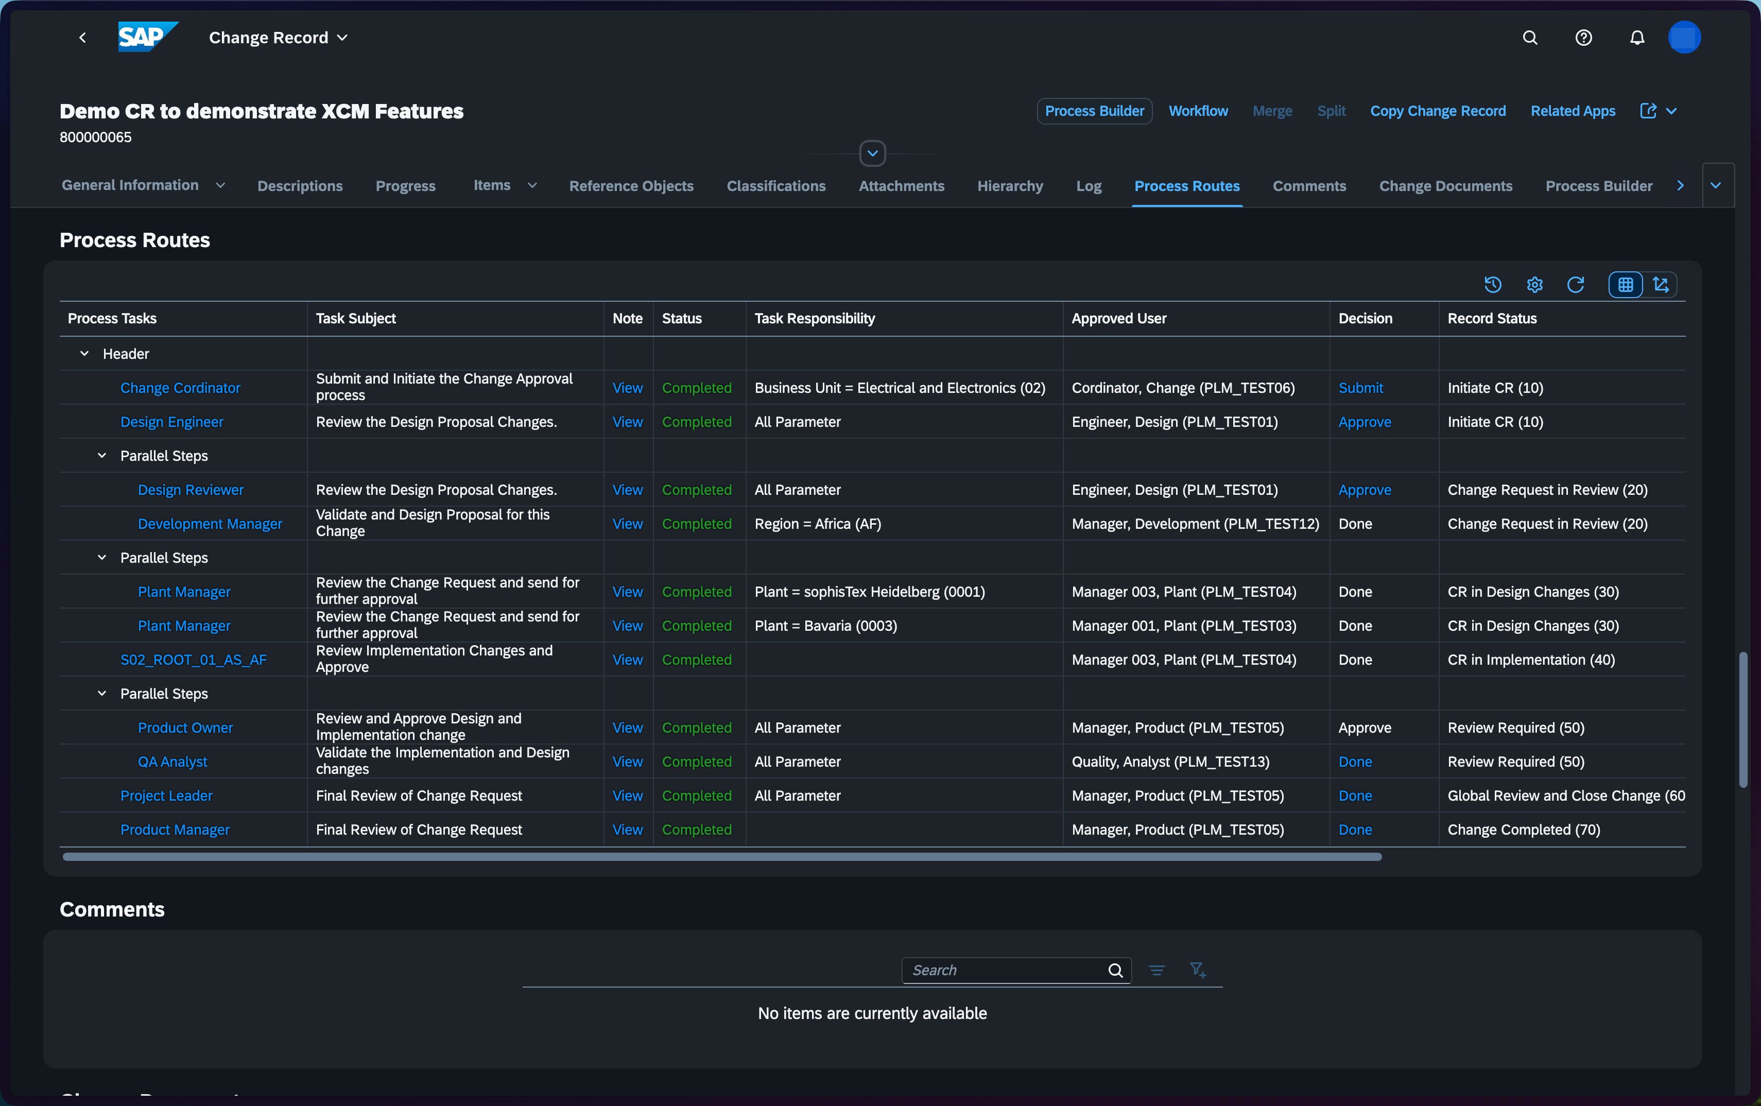1761x1106 pixels.
Task: Refresh the process routes table
Action: 1575,285
